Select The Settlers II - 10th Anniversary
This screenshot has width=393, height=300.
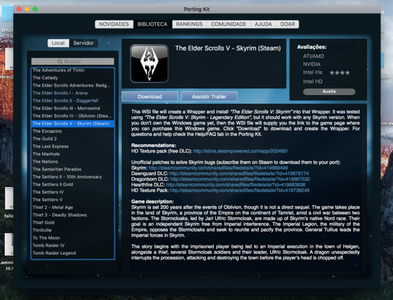(73, 177)
